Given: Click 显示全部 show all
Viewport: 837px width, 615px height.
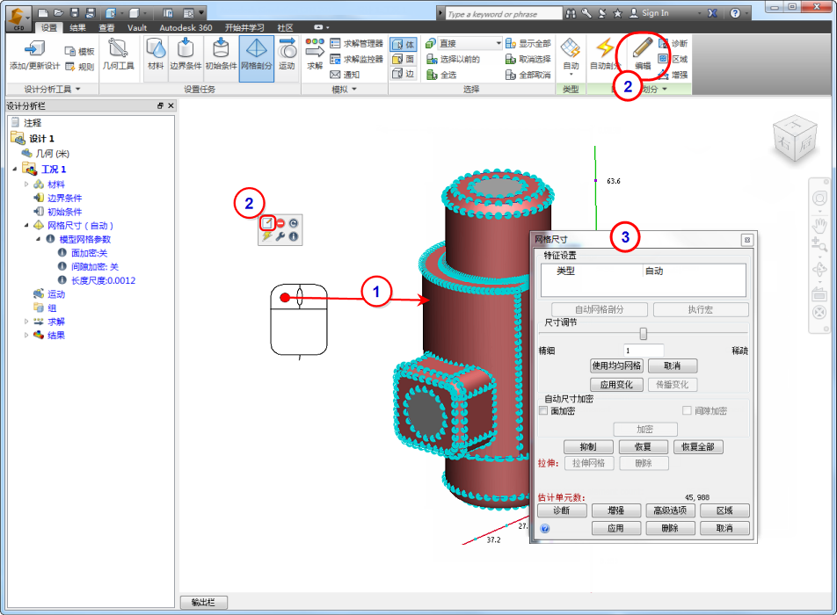Looking at the screenshot, I should pyautogui.click(x=528, y=43).
